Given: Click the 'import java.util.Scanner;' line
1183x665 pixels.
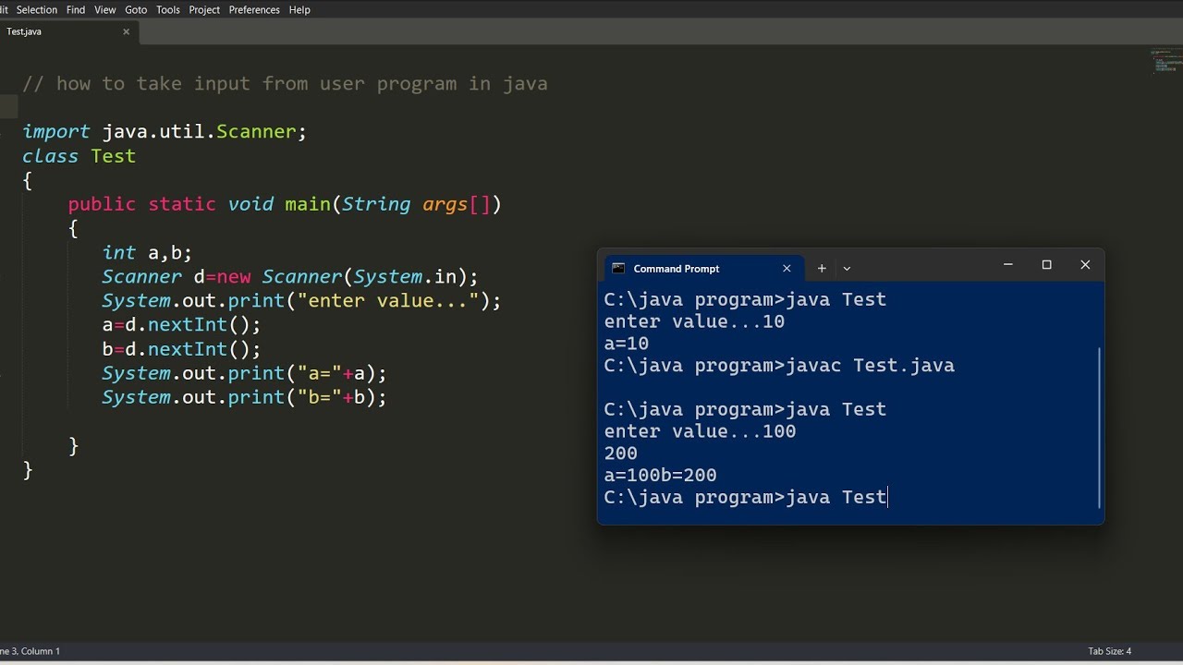Looking at the screenshot, I should [165, 132].
